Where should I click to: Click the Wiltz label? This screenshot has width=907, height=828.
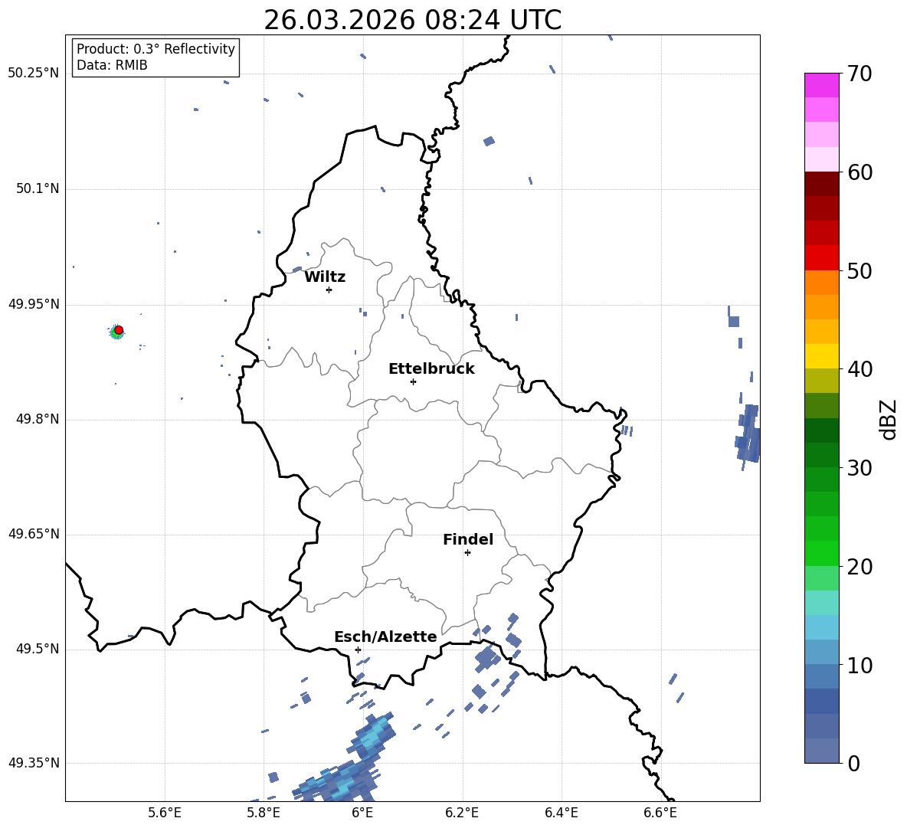coord(325,277)
